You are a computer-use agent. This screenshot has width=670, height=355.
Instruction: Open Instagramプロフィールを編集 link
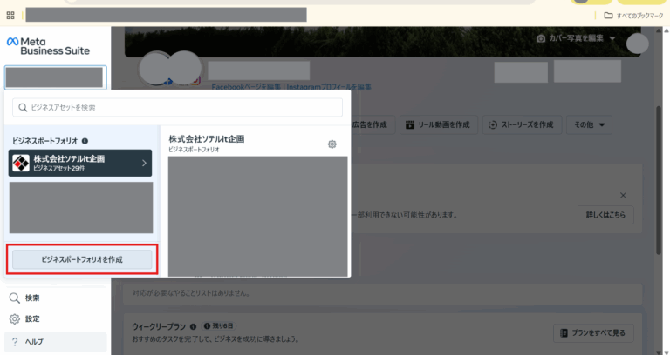329,87
